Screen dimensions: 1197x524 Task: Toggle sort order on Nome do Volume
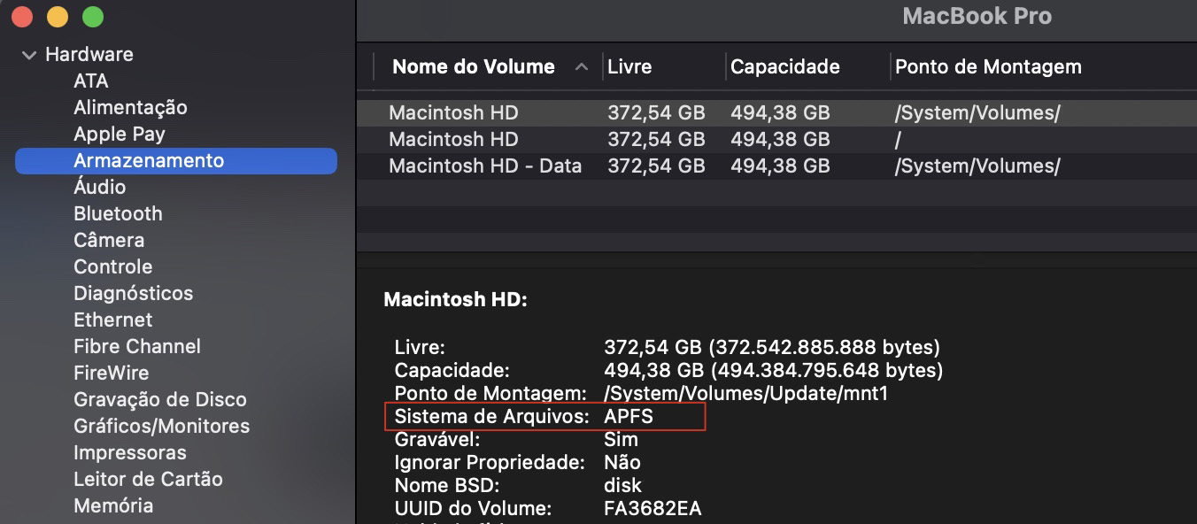[474, 66]
